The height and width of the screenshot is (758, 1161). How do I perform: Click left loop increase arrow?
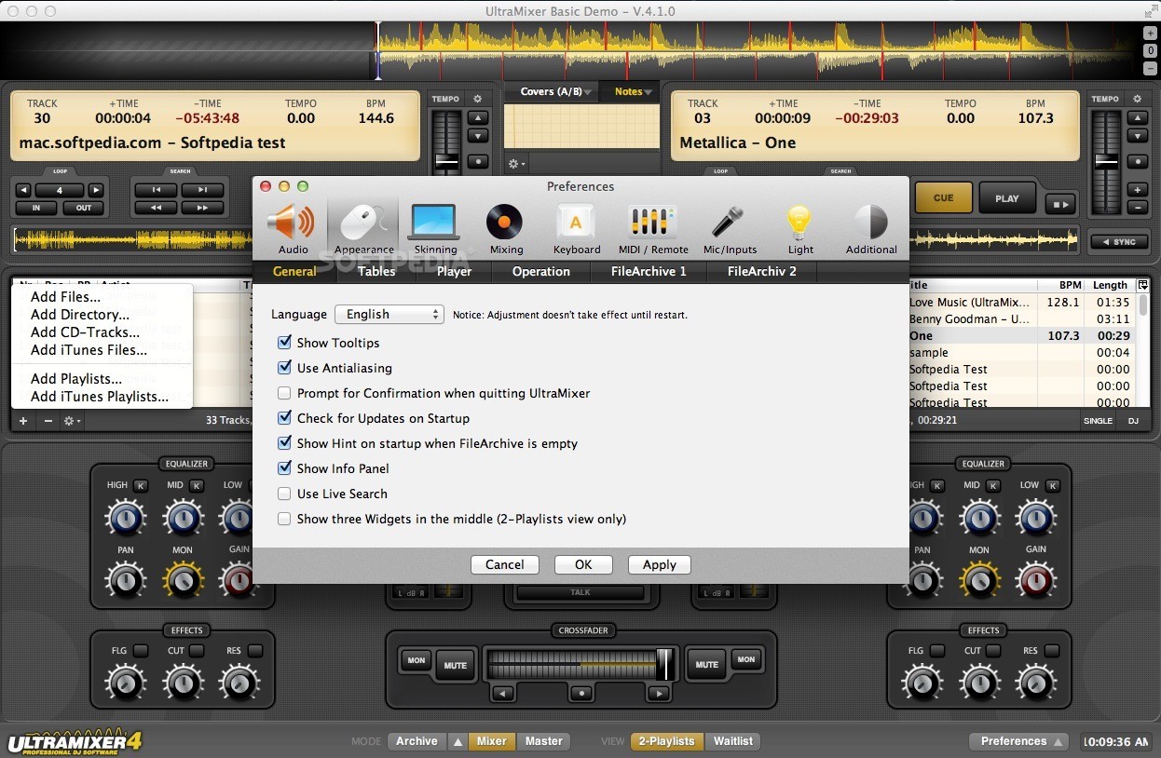click(95, 190)
